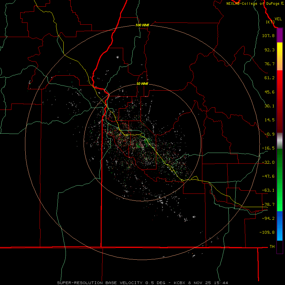Pick the black TH segment of the velocity scale
Viewport: 285px width, 285px height.
280,247
